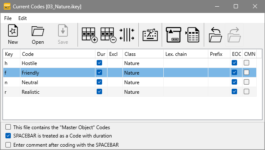Select the Realistic code cell
265x150 pixels.
57,92
